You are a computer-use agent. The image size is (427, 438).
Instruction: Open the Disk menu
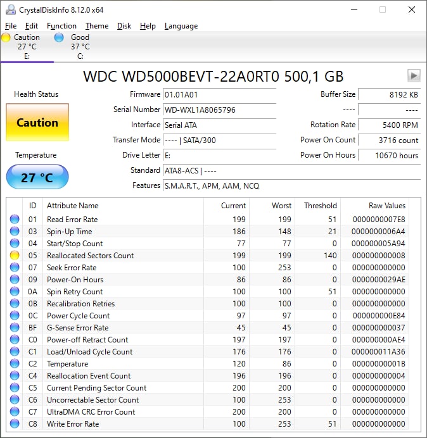124,26
